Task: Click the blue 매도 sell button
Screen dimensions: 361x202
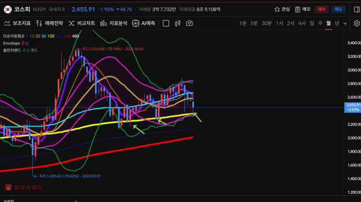Action: click(339, 9)
